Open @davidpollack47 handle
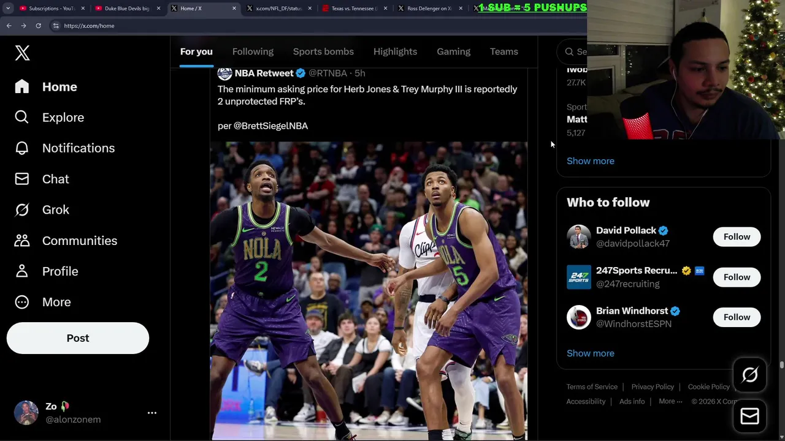This screenshot has height=441, width=785. click(x=633, y=243)
